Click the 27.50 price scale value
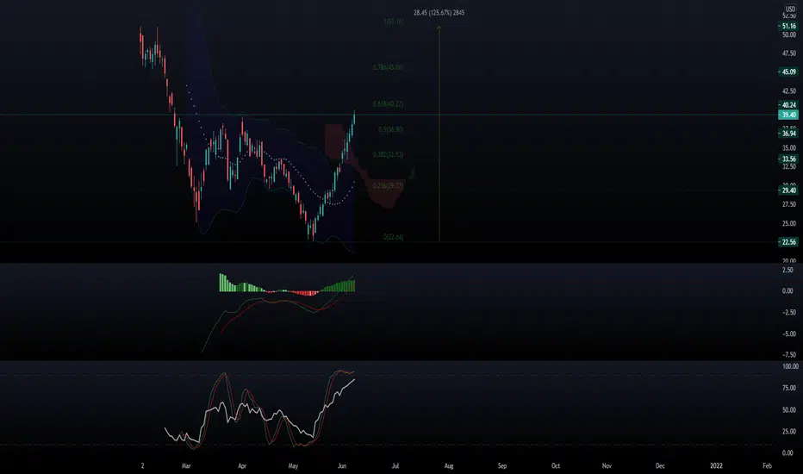 pos(789,204)
